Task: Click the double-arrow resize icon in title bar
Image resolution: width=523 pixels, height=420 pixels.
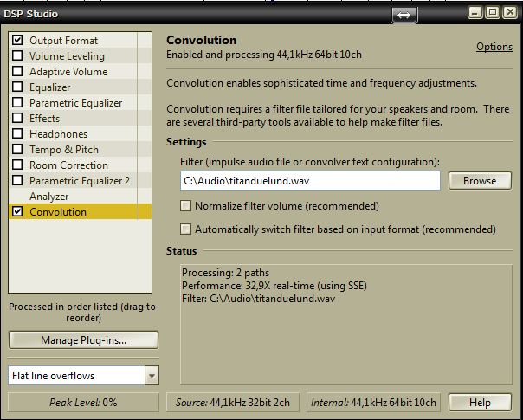Action: click(404, 15)
